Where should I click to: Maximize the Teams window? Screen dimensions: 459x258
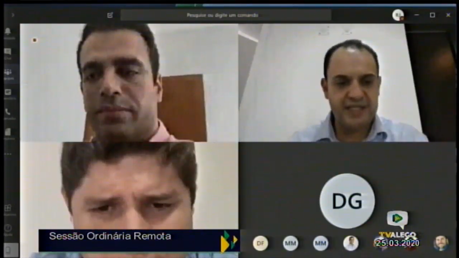432,15
